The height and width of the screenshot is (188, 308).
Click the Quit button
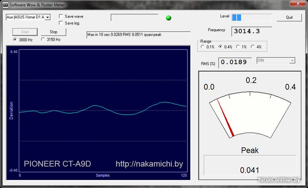(289, 18)
